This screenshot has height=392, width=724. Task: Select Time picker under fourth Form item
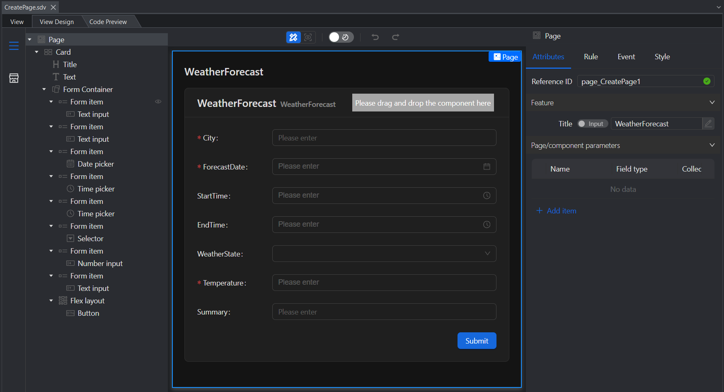tap(96, 189)
